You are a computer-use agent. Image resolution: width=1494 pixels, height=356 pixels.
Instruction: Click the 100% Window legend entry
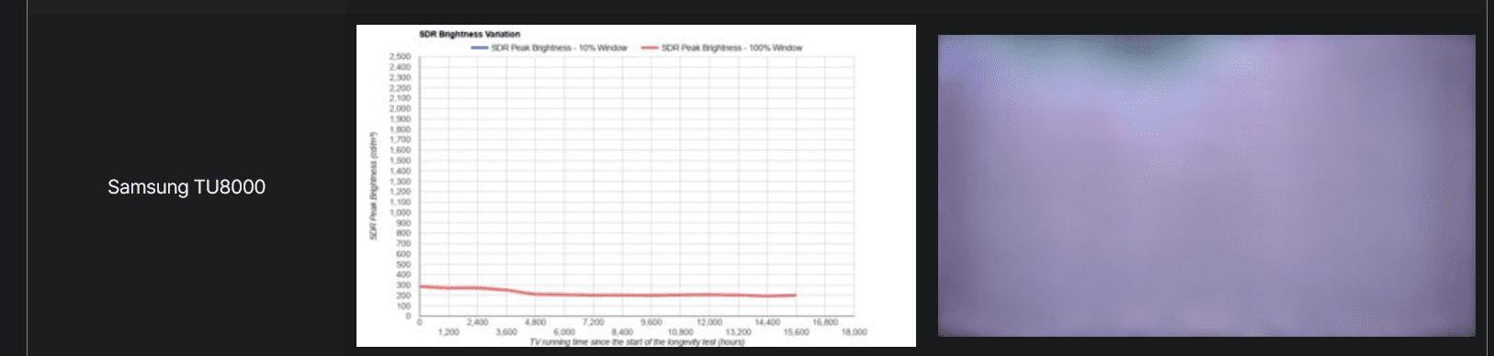721,48
